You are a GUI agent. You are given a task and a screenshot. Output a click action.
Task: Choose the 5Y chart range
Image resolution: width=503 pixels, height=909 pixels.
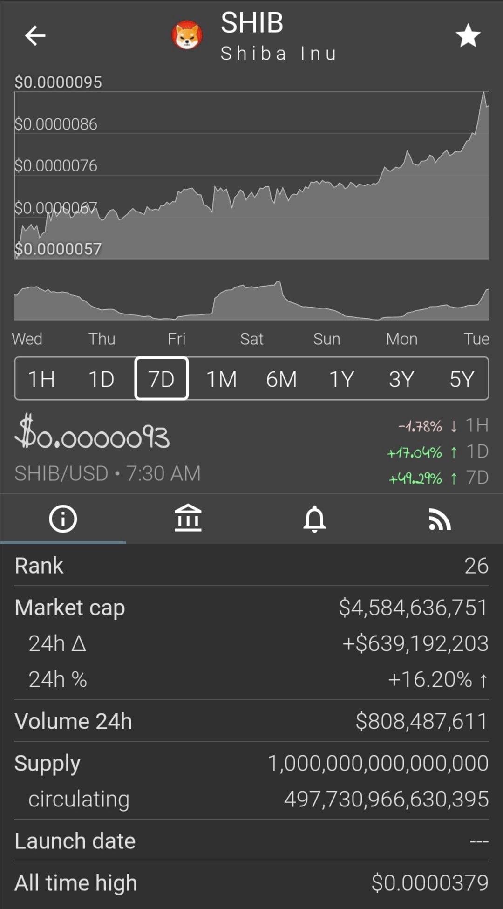click(462, 379)
